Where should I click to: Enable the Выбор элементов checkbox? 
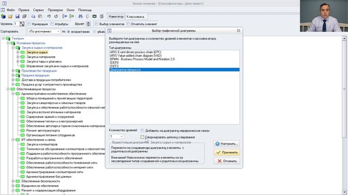point(97,24)
